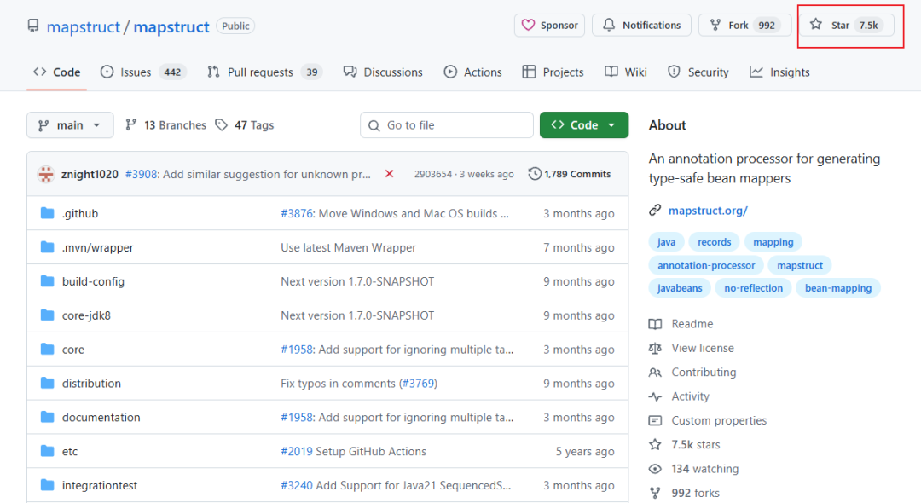921x503 pixels.
Task: Expand the main branch dropdown
Action: (x=70, y=125)
